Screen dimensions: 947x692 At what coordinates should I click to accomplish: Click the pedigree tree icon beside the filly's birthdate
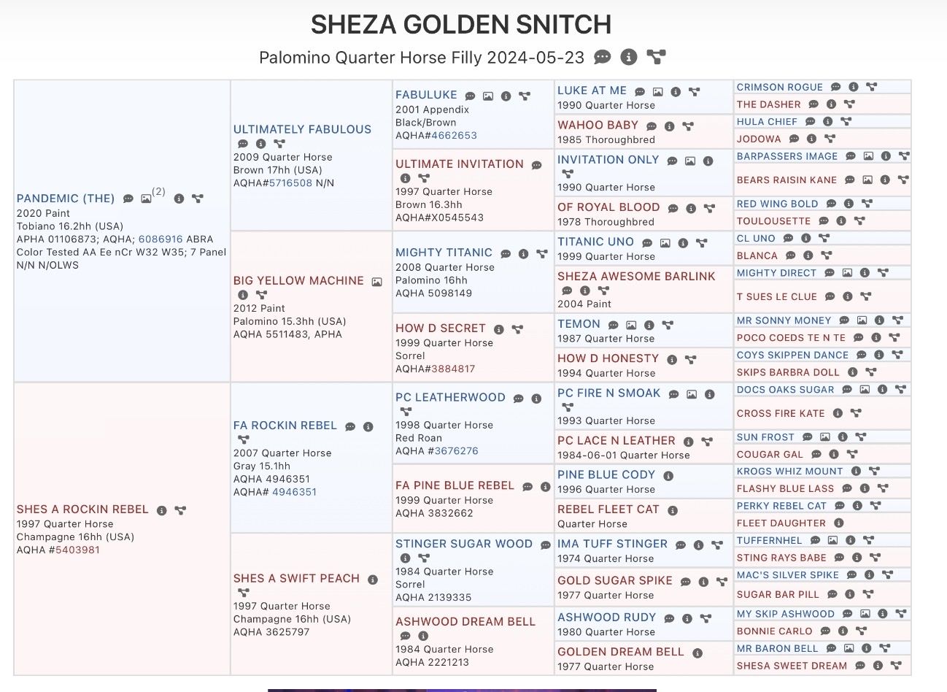click(x=656, y=57)
